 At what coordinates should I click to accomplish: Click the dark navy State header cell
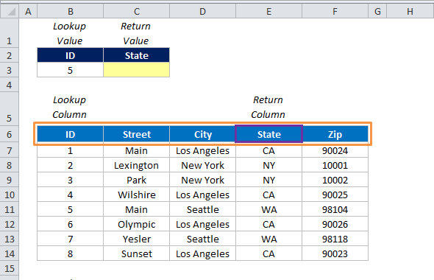137,55
